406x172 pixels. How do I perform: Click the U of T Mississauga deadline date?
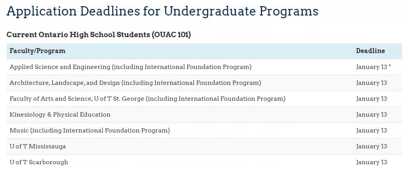[x=371, y=146]
